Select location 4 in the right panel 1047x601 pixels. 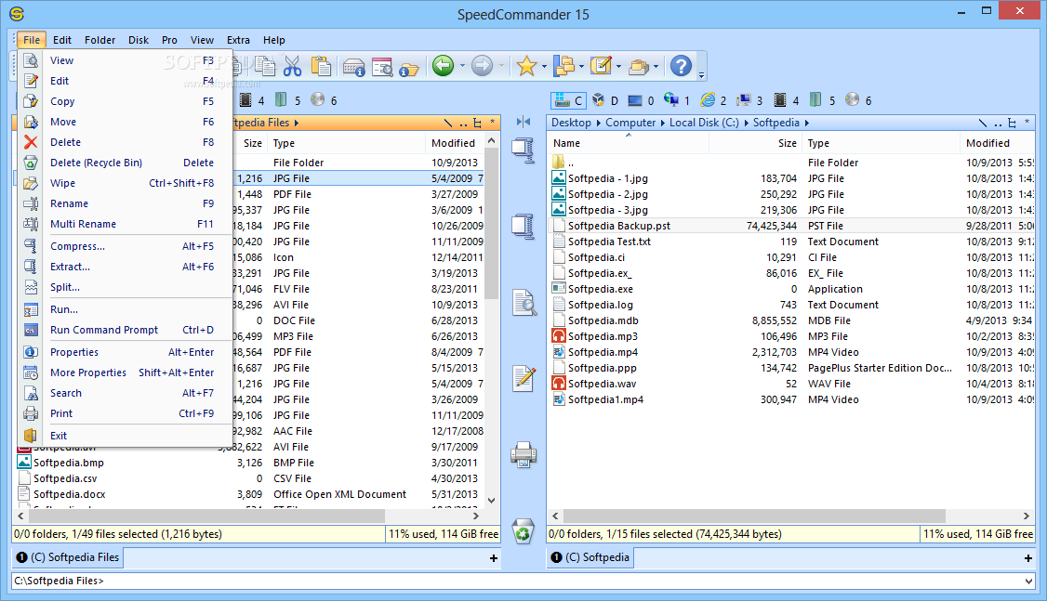pyautogui.click(x=786, y=100)
